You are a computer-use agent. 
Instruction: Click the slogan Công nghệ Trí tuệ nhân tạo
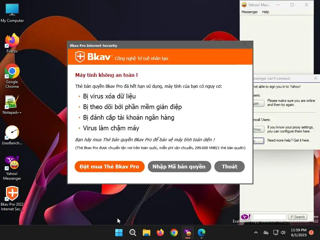click(142, 58)
